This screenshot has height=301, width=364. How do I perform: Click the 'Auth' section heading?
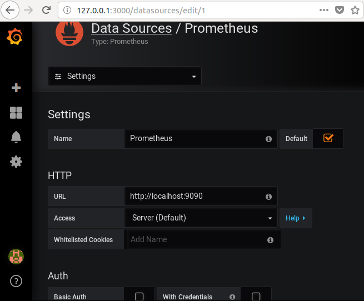tap(58, 276)
